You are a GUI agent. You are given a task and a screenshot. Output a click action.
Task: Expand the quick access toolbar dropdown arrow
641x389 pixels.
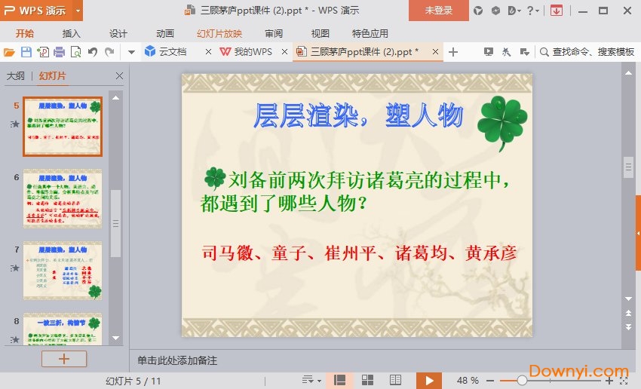tap(131, 52)
